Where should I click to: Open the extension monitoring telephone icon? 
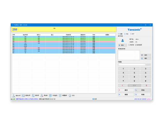[x=50, y=96]
